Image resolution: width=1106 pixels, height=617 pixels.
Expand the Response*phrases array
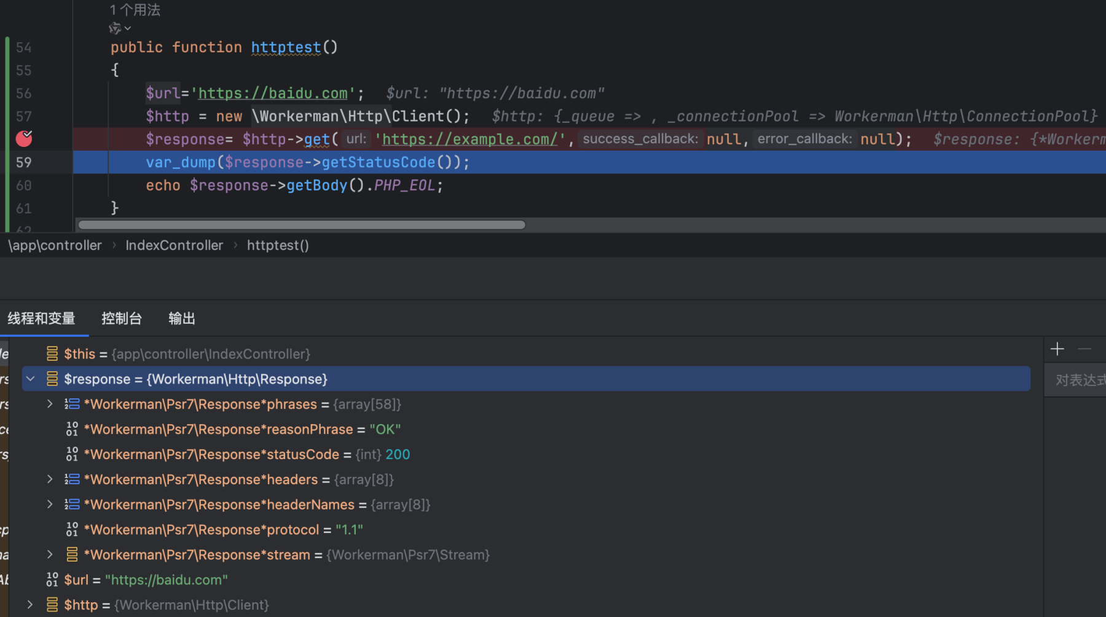(50, 404)
